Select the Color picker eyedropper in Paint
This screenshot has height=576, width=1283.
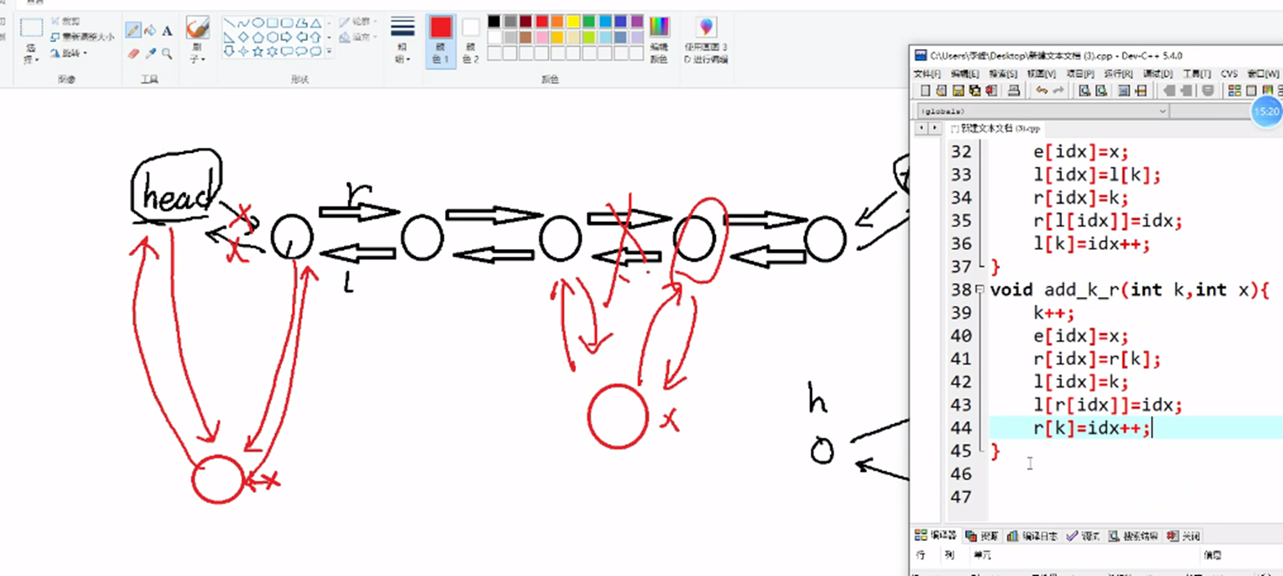(x=149, y=53)
